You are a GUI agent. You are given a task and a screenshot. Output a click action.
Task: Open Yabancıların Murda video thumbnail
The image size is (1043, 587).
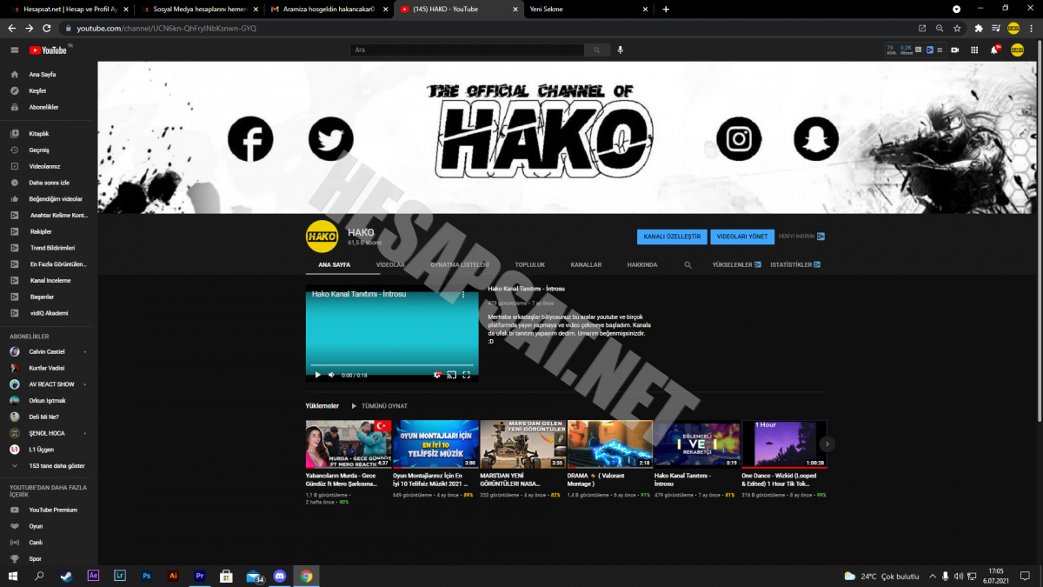tap(349, 444)
